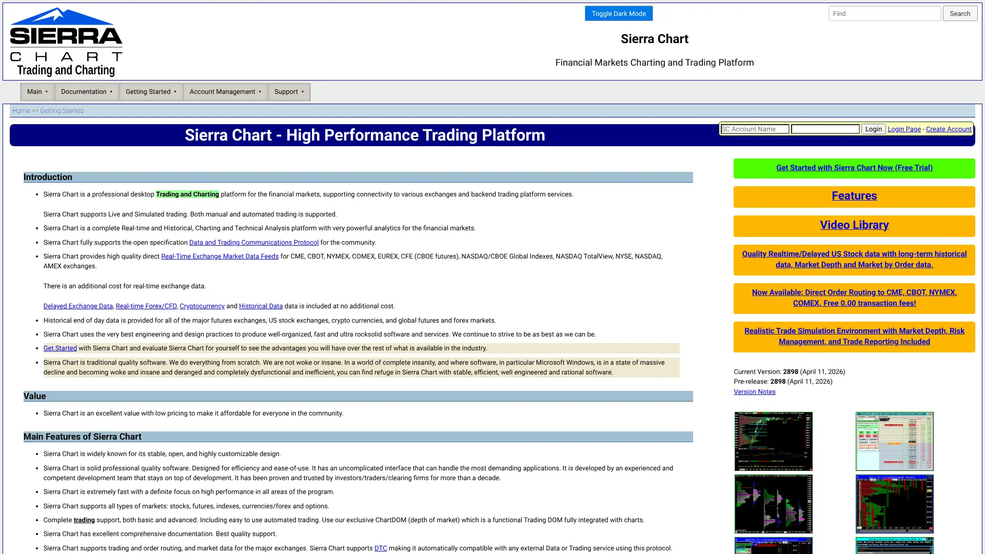Click Get Started with Sierra Chart Now (Free Trial)
The image size is (985, 554).
coord(854,168)
